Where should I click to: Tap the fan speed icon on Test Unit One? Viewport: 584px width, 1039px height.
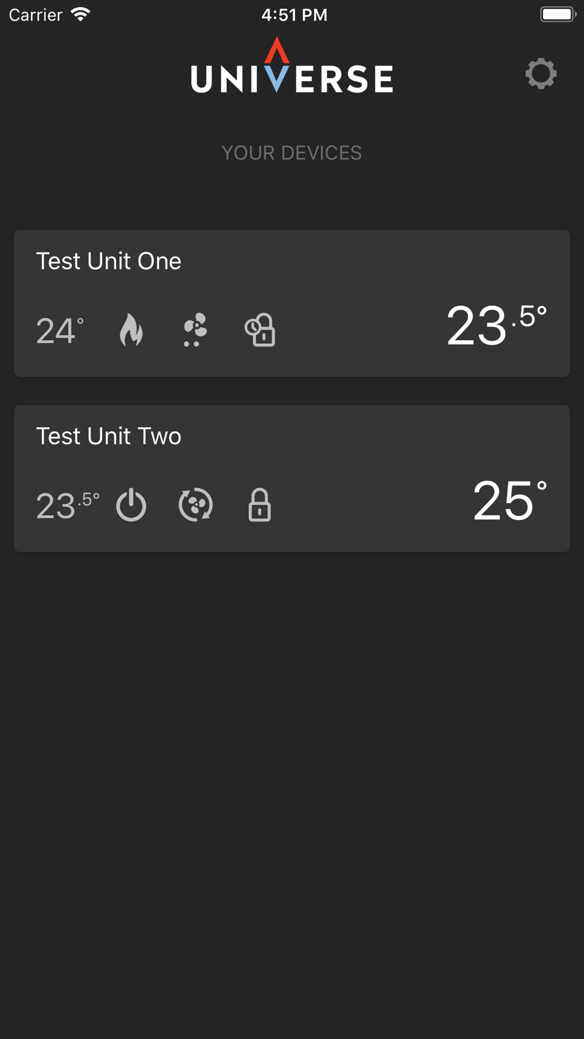[x=196, y=330]
